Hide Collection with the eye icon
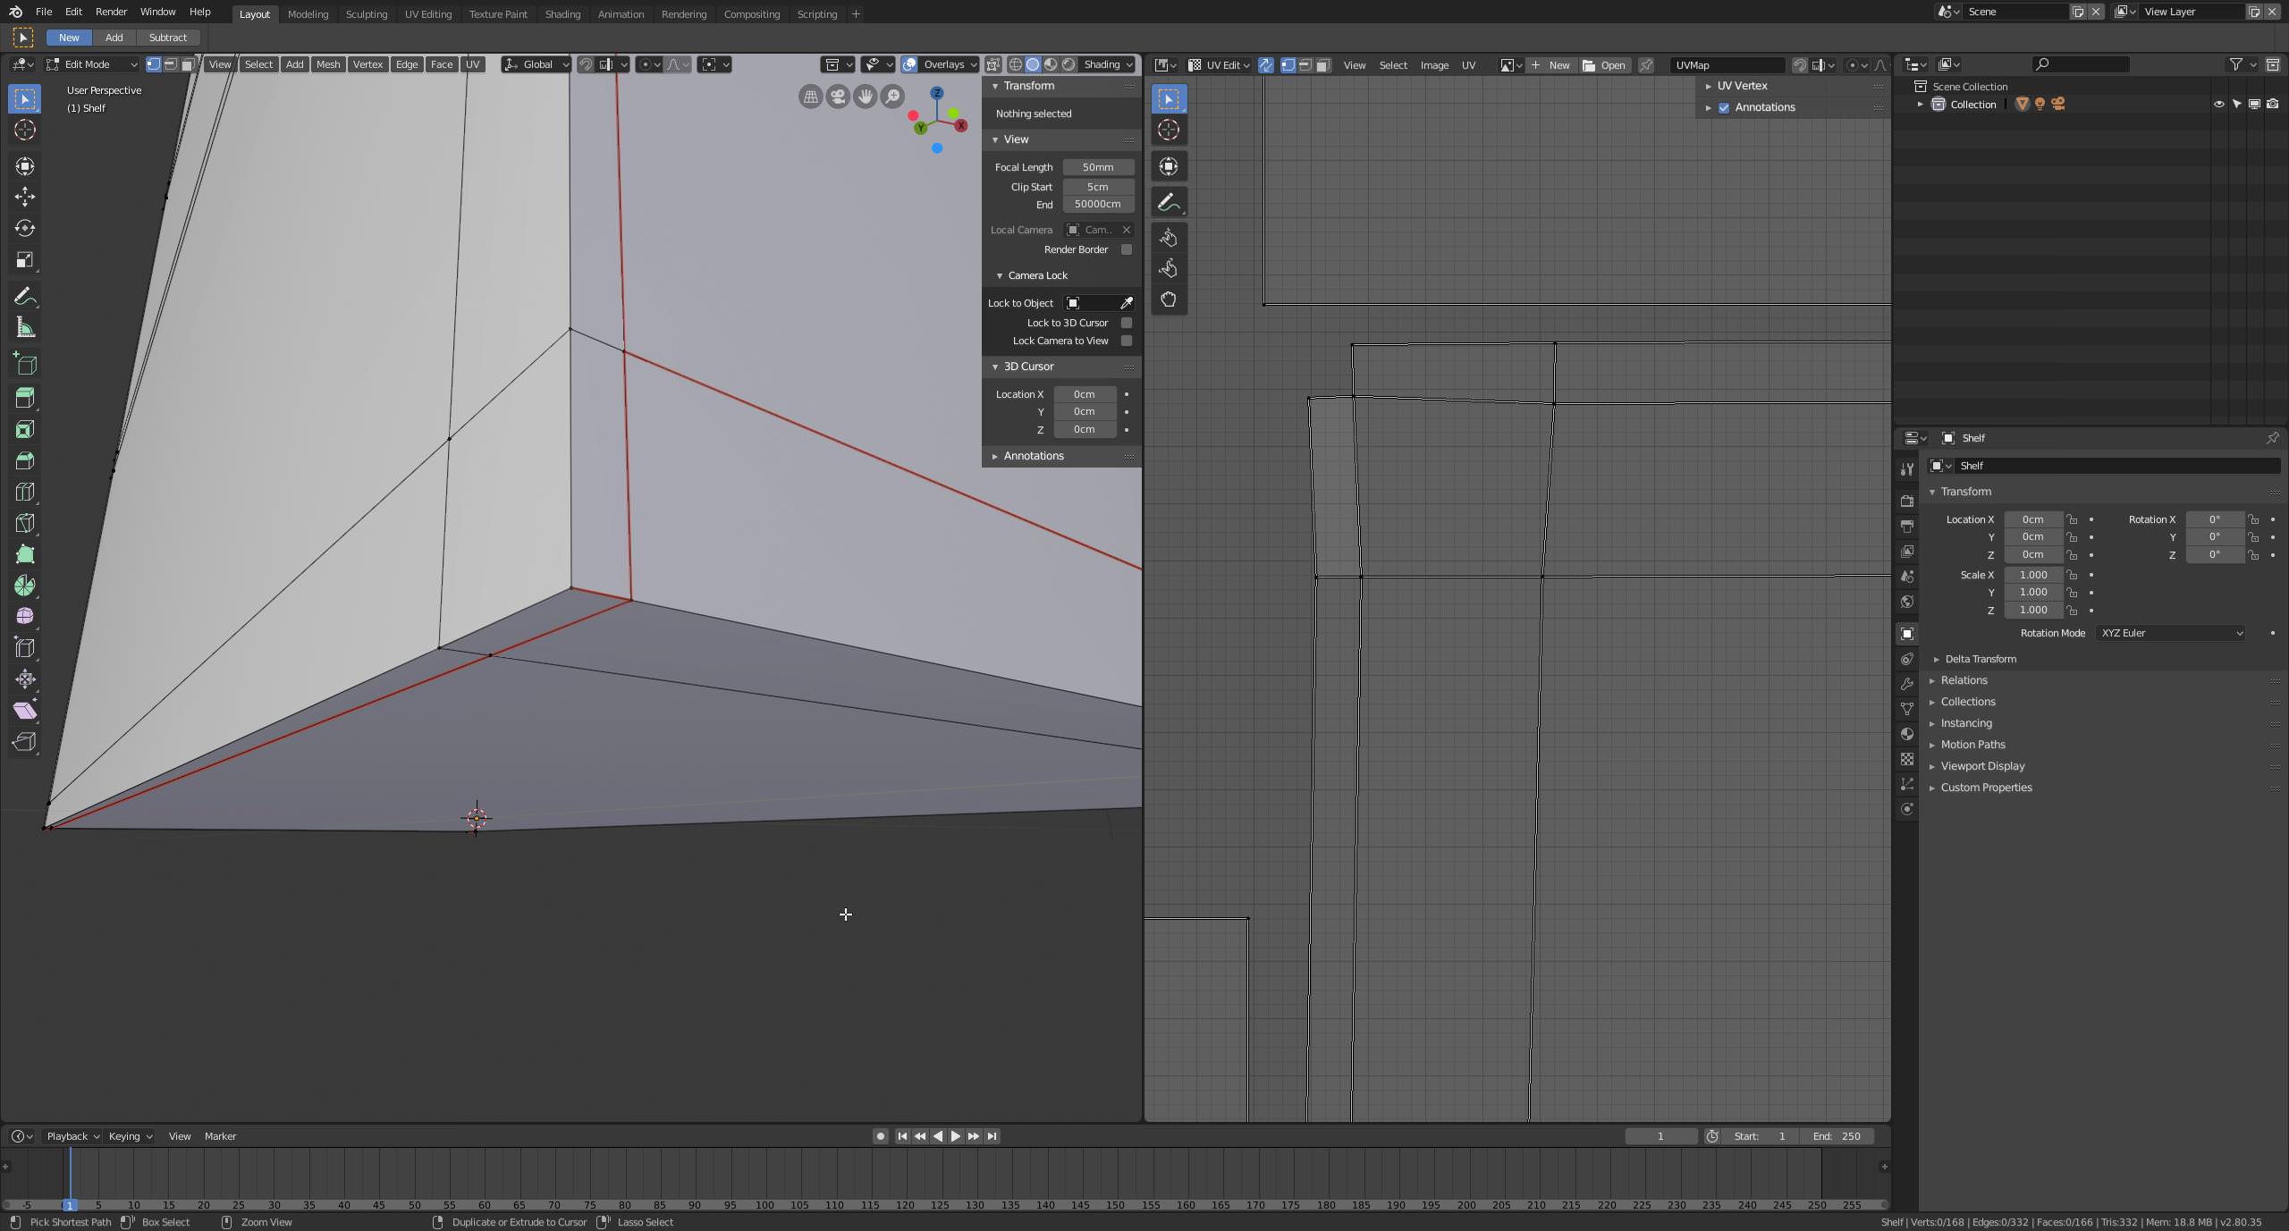 point(2218,105)
